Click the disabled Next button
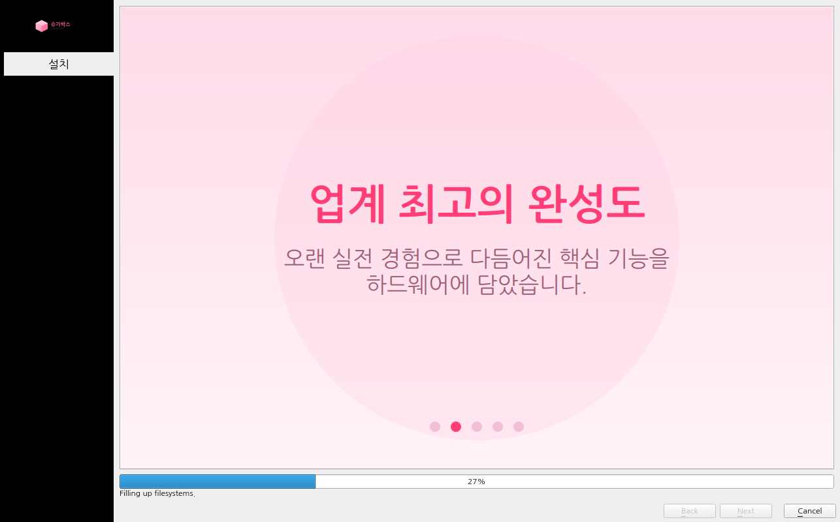This screenshot has width=840, height=522. pyautogui.click(x=745, y=511)
